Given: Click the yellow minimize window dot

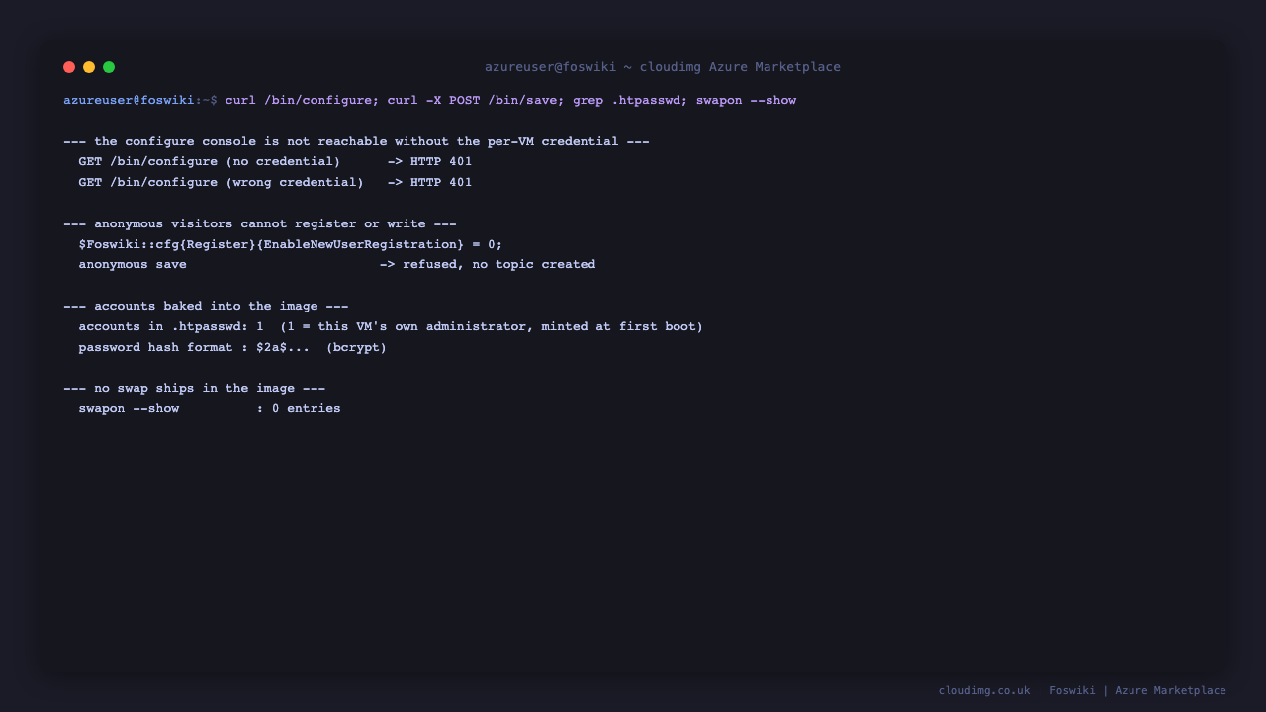Looking at the screenshot, I should click(89, 67).
